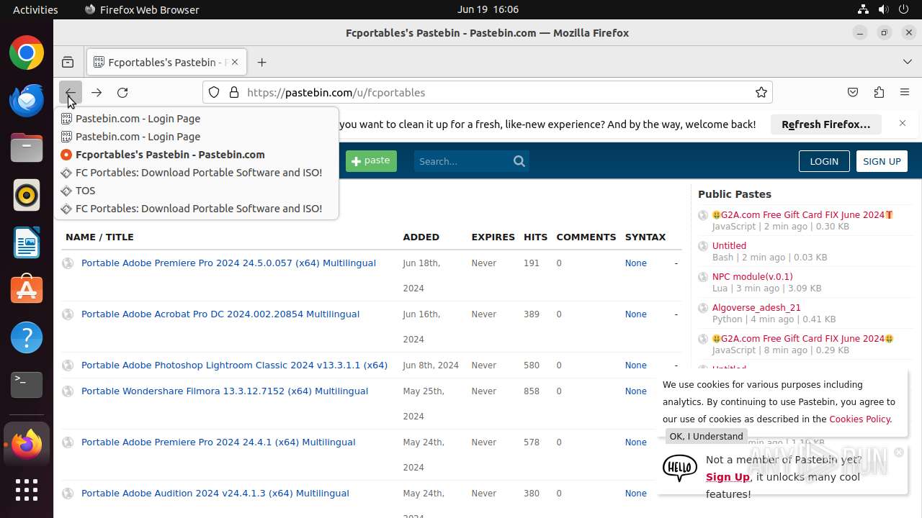The height and width of the screenshot is (518, 922).
Task: Launch Terminal from the dock
Action: [x=27, y=385]
